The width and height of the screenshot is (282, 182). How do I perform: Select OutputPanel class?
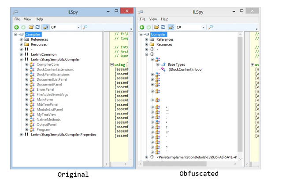click(x=47, y=125)
